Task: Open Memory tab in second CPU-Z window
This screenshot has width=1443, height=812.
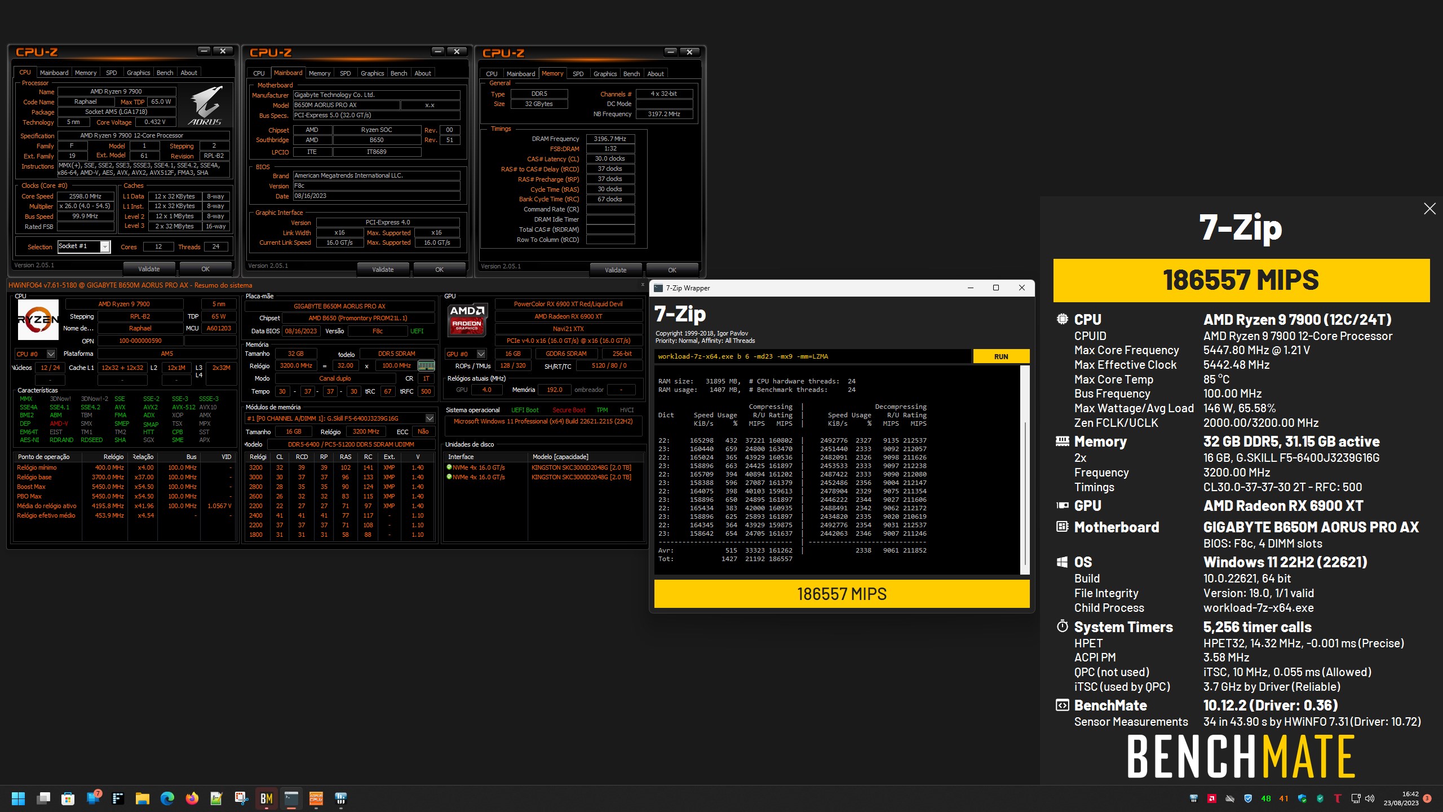Action: coord(320,73)
